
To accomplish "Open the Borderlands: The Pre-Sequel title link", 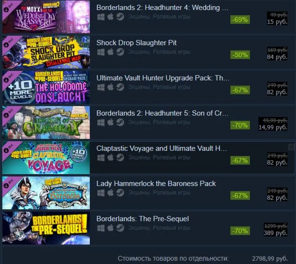I will tap(143, 219).
